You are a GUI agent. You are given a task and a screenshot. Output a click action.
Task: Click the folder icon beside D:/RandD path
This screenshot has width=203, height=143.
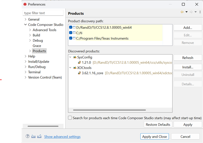[x=74, y=27]
